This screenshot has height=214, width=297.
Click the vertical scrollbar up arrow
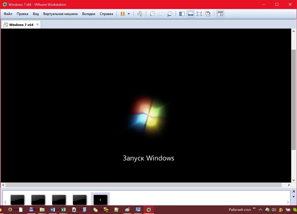(x=294, y=31)
